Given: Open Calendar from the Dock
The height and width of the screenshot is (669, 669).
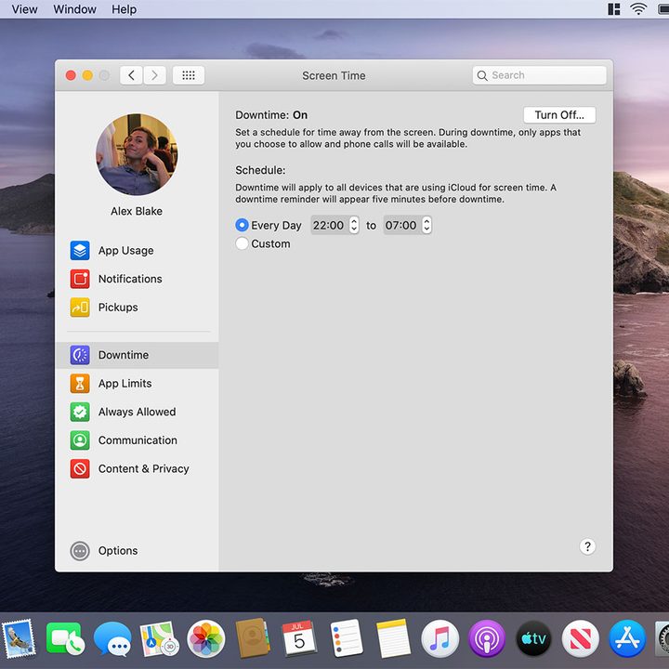Looking at the screenshot, I should (x=299, y=638).
